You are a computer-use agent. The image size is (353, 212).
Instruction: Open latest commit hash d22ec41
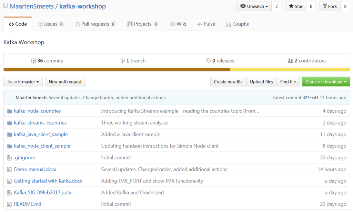coord(310,98)
